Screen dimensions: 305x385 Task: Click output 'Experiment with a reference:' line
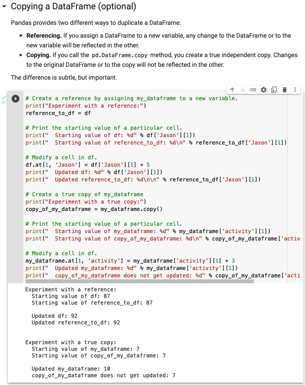pos(71,289)
